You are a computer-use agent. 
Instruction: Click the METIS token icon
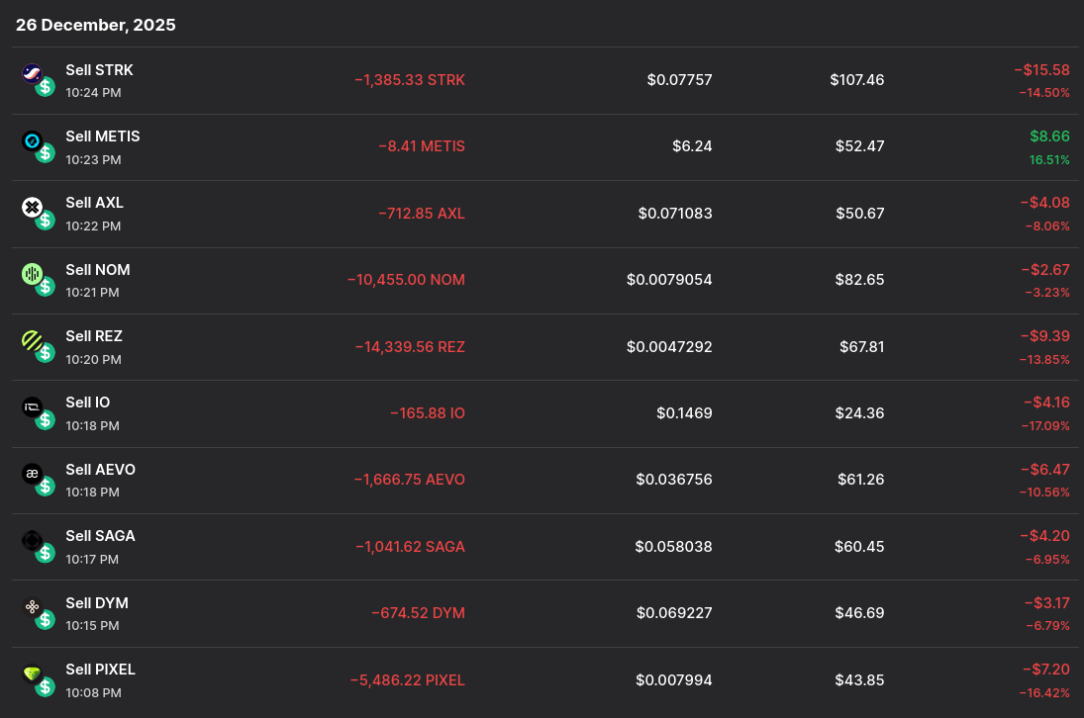click(33, 140)
